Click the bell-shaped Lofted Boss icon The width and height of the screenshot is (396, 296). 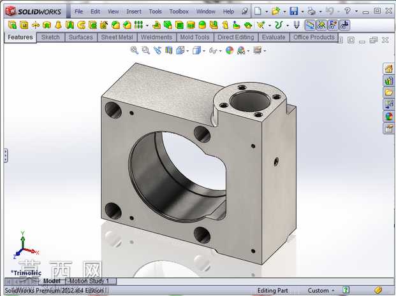58,25
